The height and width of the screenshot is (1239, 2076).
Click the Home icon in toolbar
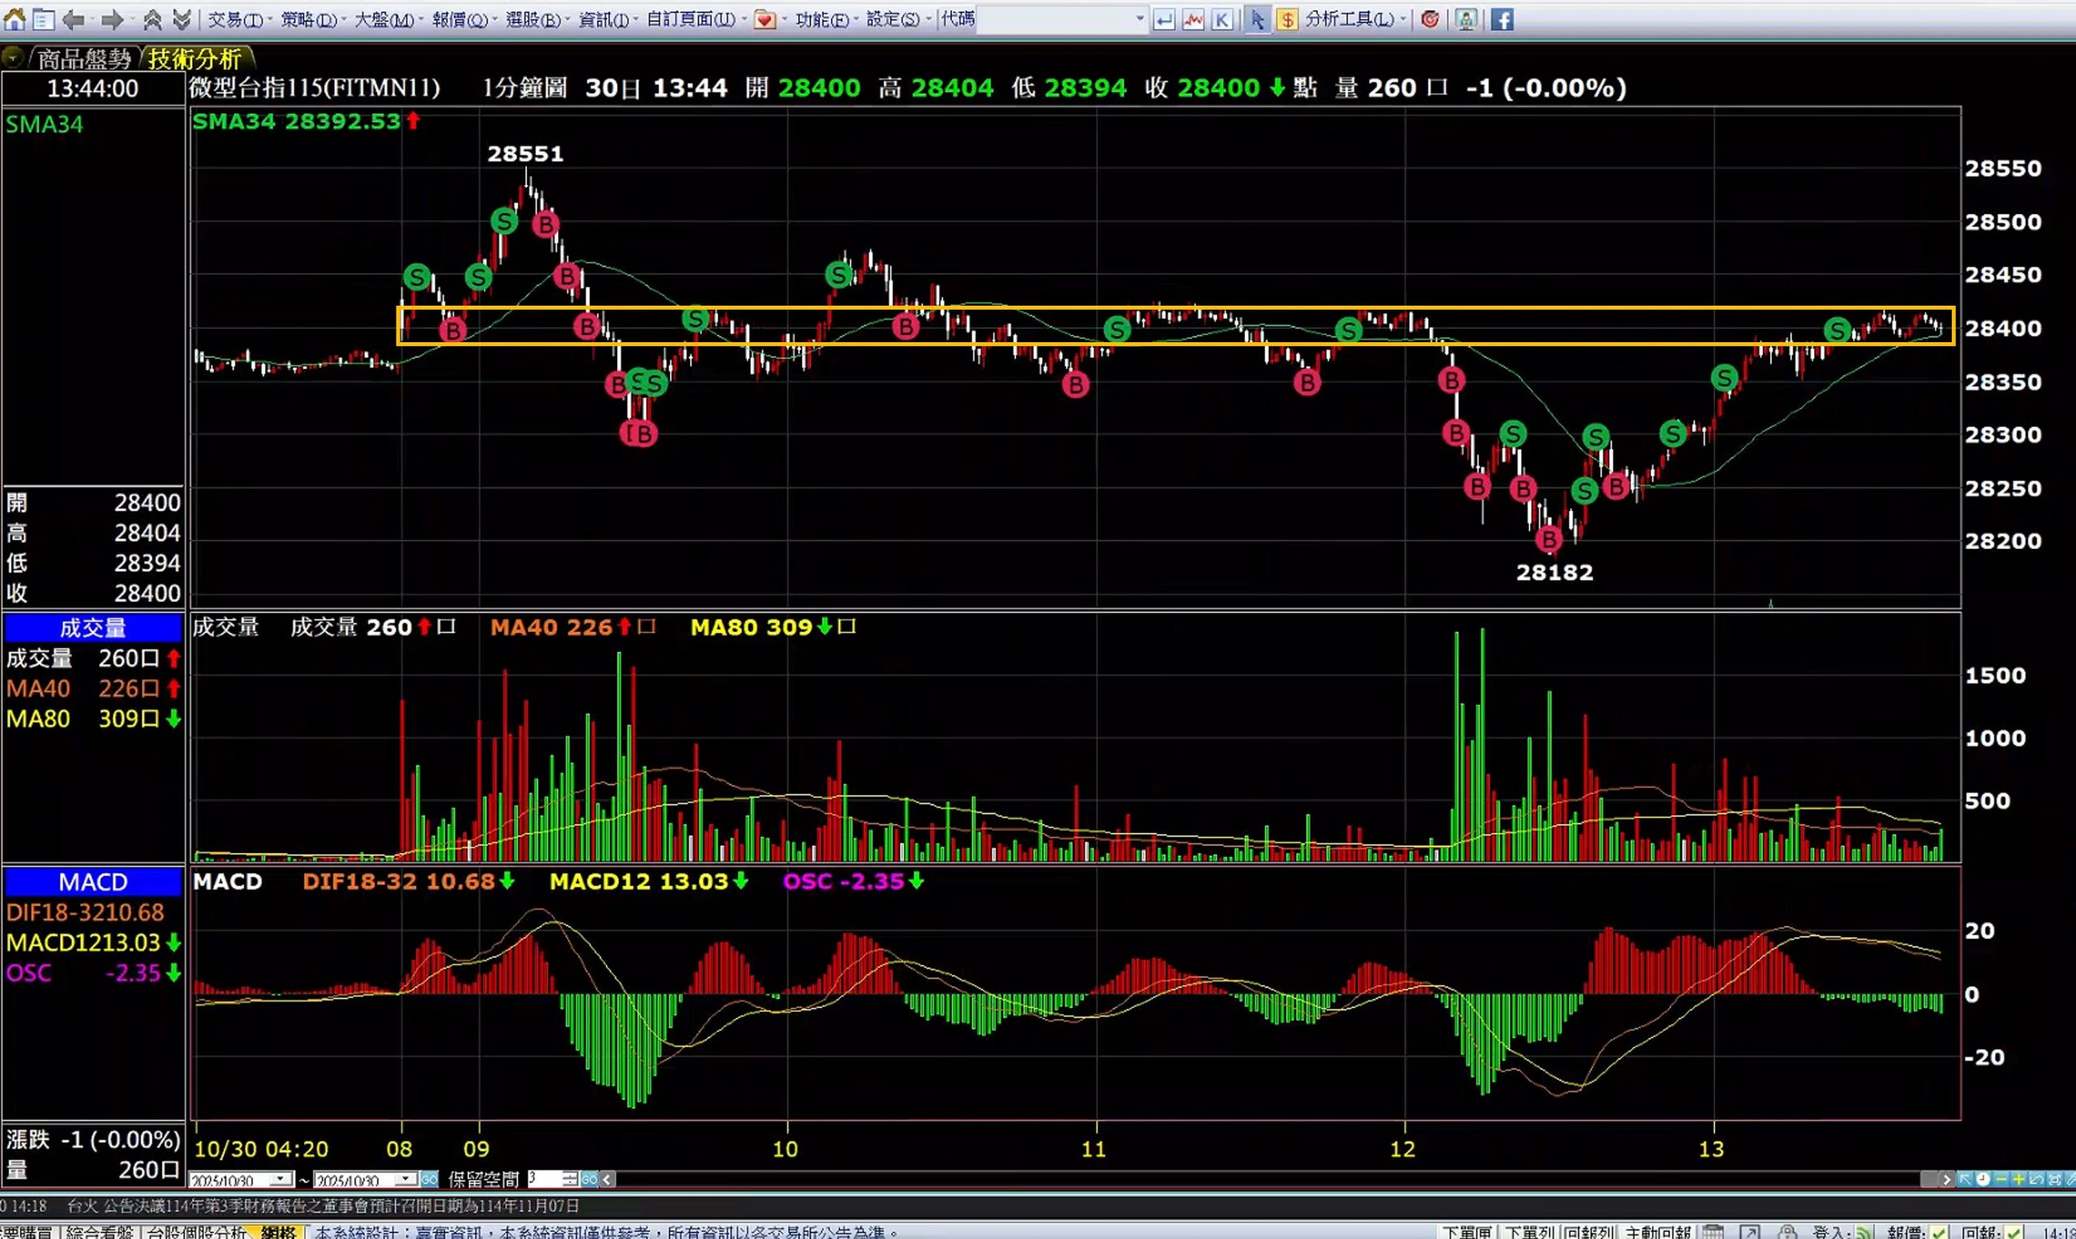(x=14, y=19)
